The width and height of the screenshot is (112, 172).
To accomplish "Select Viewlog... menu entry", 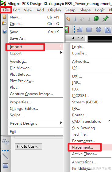I will tap(36, 62).
